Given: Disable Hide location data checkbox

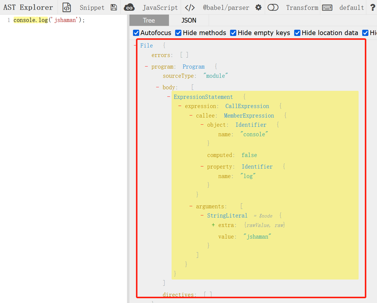Looking at the screenshot, I should pyautogui.click(x=297, y=33).
